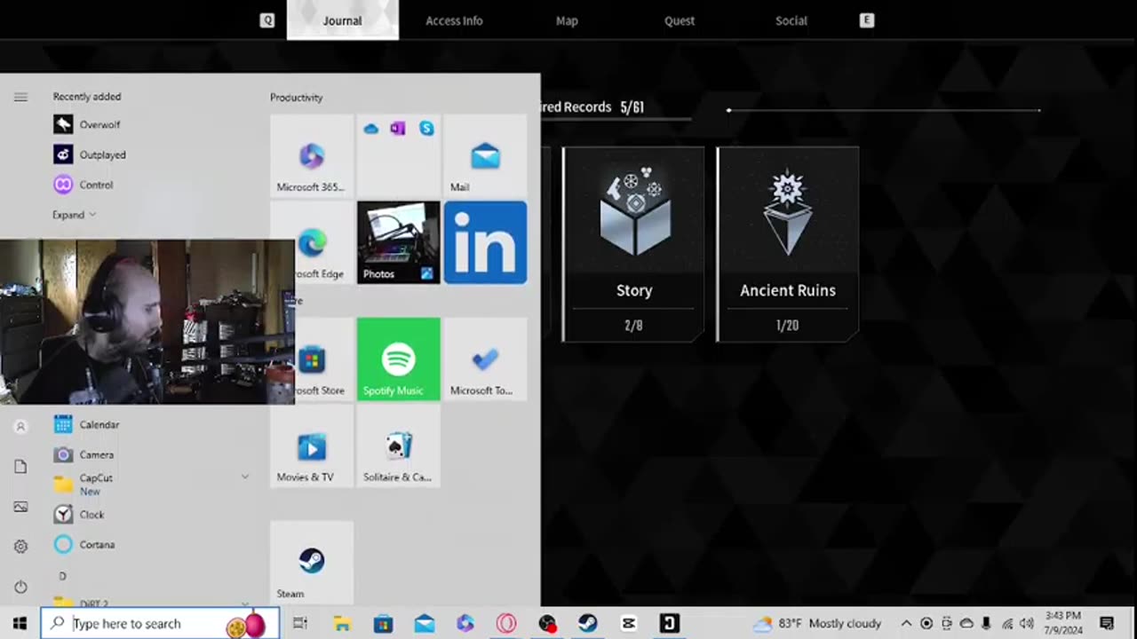This screenshot has width=1137, height=639.
Task: Open the weather widget showing 83°F
Action: tap(817, 623)
